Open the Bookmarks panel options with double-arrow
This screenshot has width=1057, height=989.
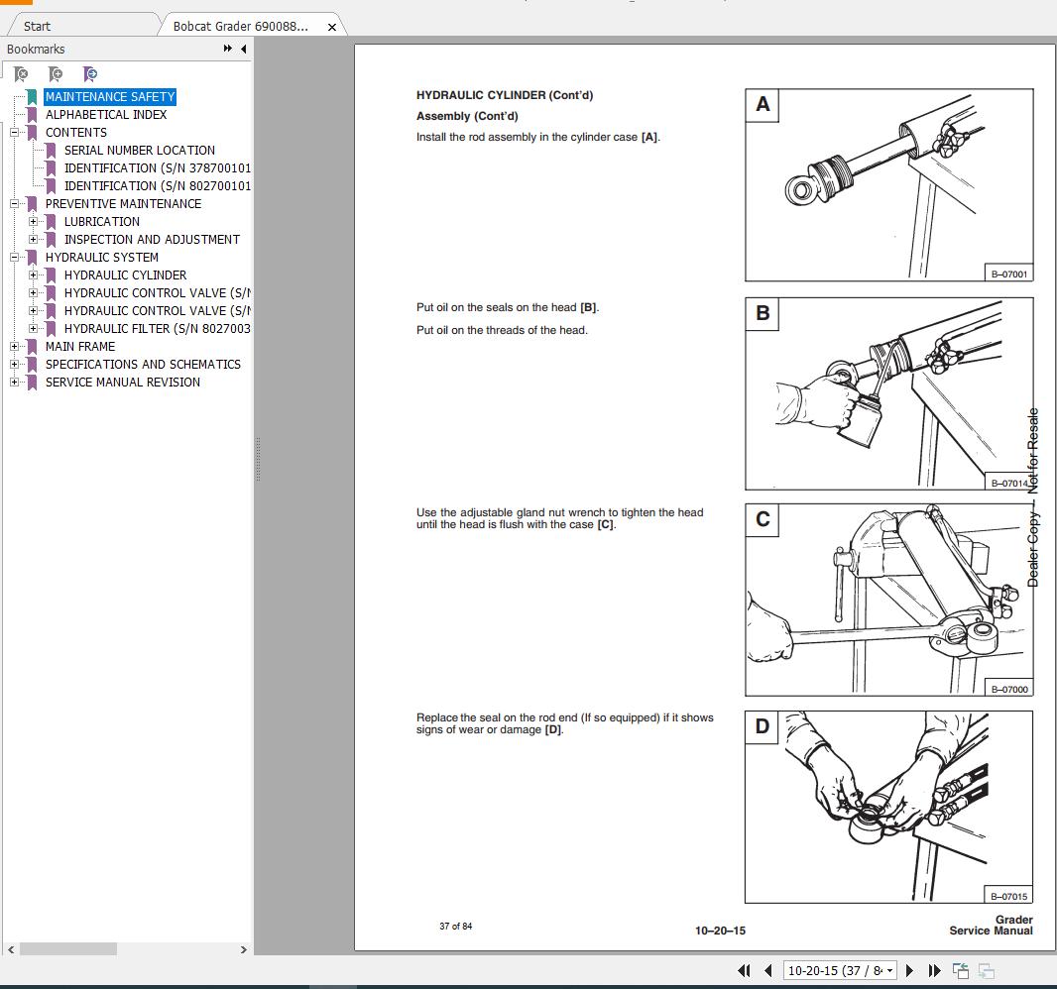coord(227,49)
